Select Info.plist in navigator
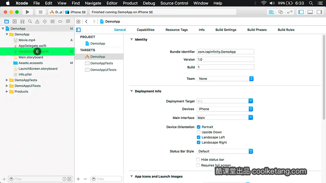326x183 pixels. 25,74
